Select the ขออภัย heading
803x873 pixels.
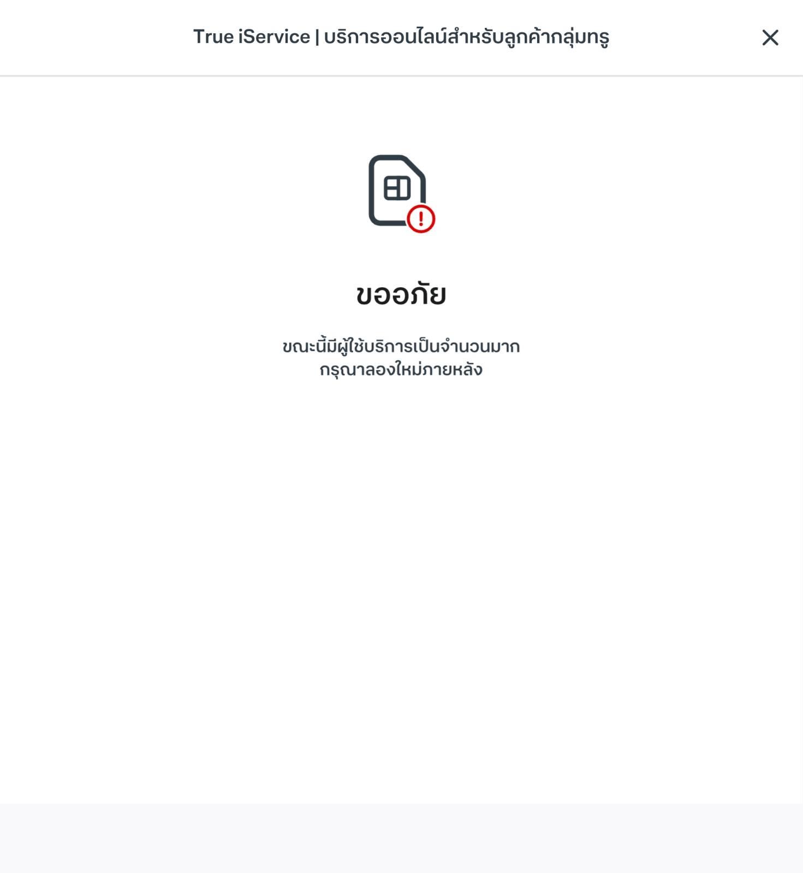tap(401, 293)
